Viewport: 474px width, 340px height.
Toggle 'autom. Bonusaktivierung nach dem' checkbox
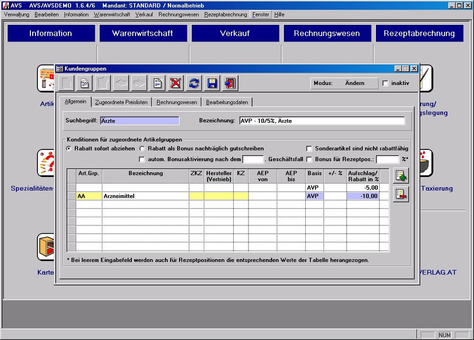pos(142,159)
